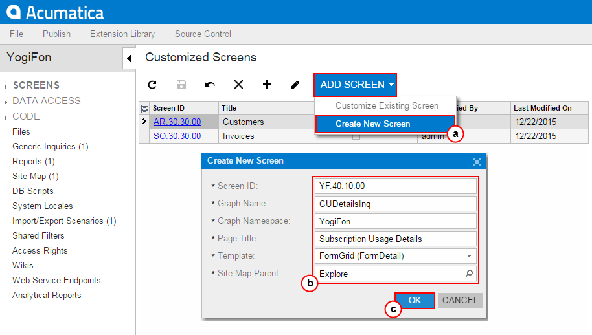
Task: Select Create New Screen menu option
Action: click(x=372, y=124)
